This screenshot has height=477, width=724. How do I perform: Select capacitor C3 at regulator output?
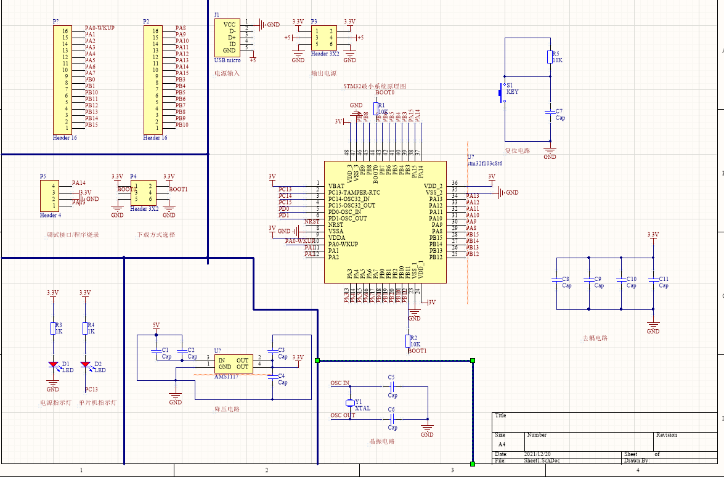click(x=272, y=351)
